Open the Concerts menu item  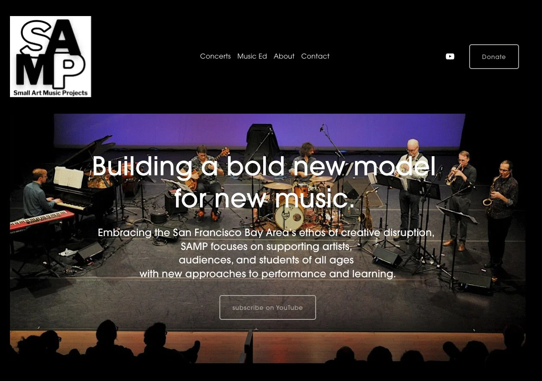tap(215, 56)
